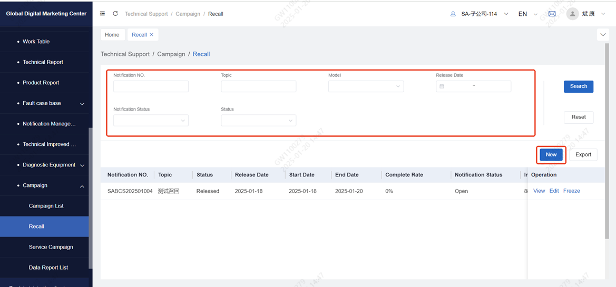Toggle the hamburger sidebar menu icon

(x=103, y=14)
